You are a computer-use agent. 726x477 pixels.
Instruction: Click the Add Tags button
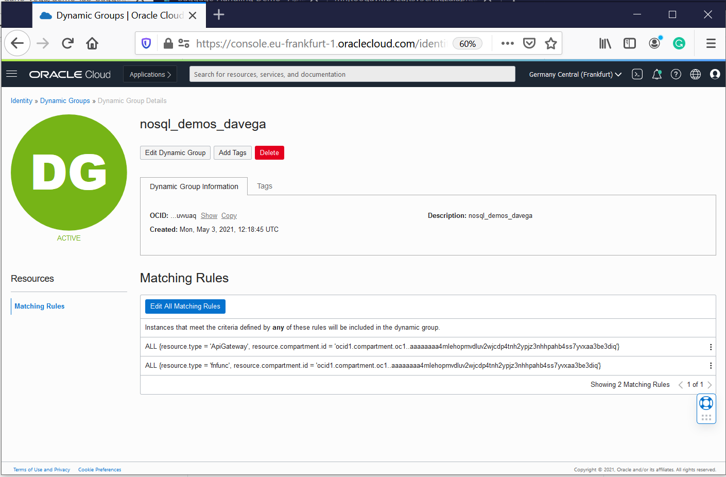tap(233, 152)
